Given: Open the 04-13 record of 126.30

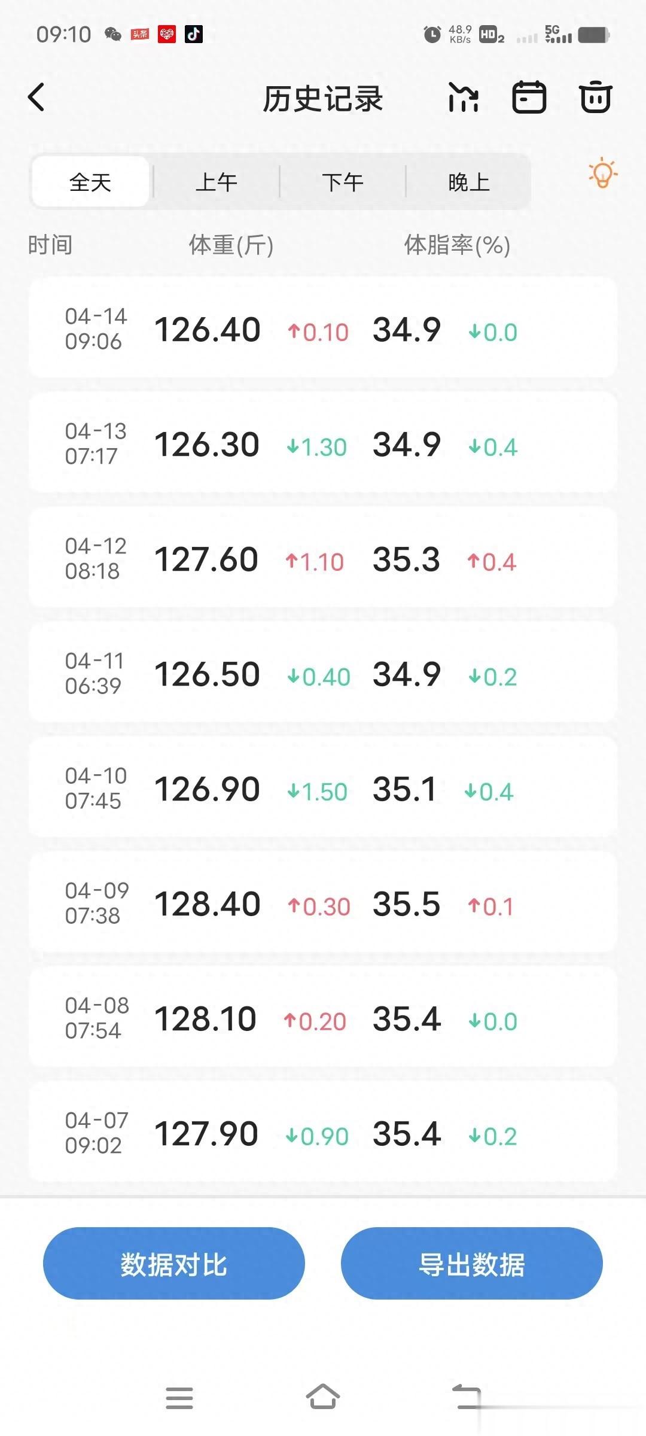Looking at the screenshot, I should (x=323, y=443).
